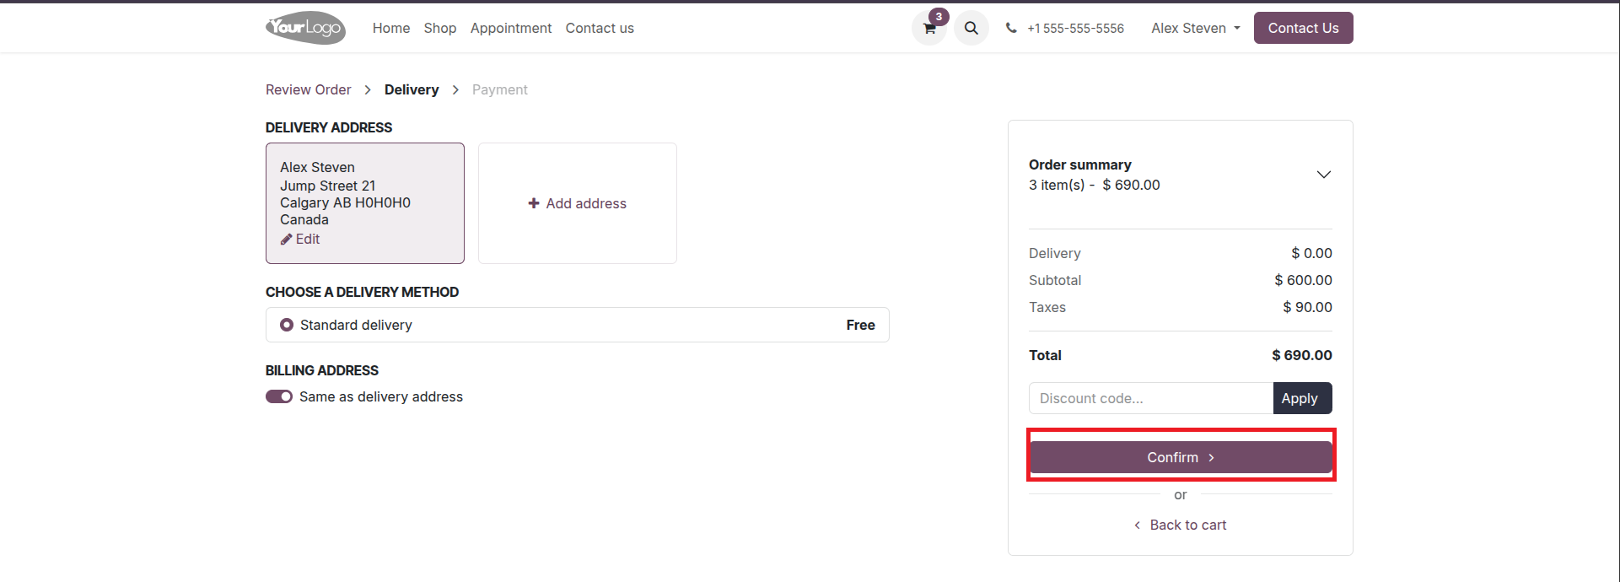The image size is (1620, 582).
Task: Toggle Same as delivery address switch
Action: [279, 396]
